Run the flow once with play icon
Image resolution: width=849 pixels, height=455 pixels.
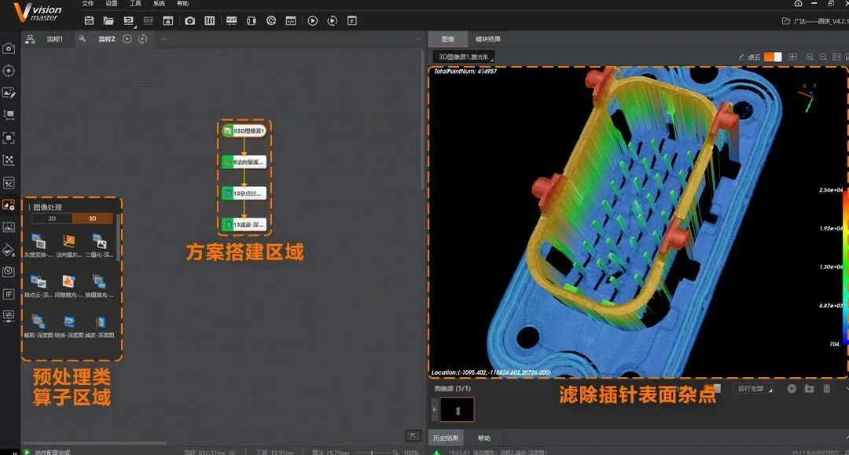click(x=312, y=20)
